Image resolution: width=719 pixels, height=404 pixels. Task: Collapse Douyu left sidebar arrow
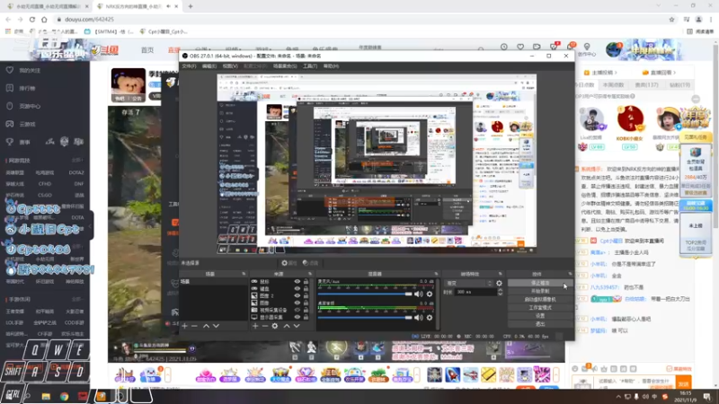point(91,226)
